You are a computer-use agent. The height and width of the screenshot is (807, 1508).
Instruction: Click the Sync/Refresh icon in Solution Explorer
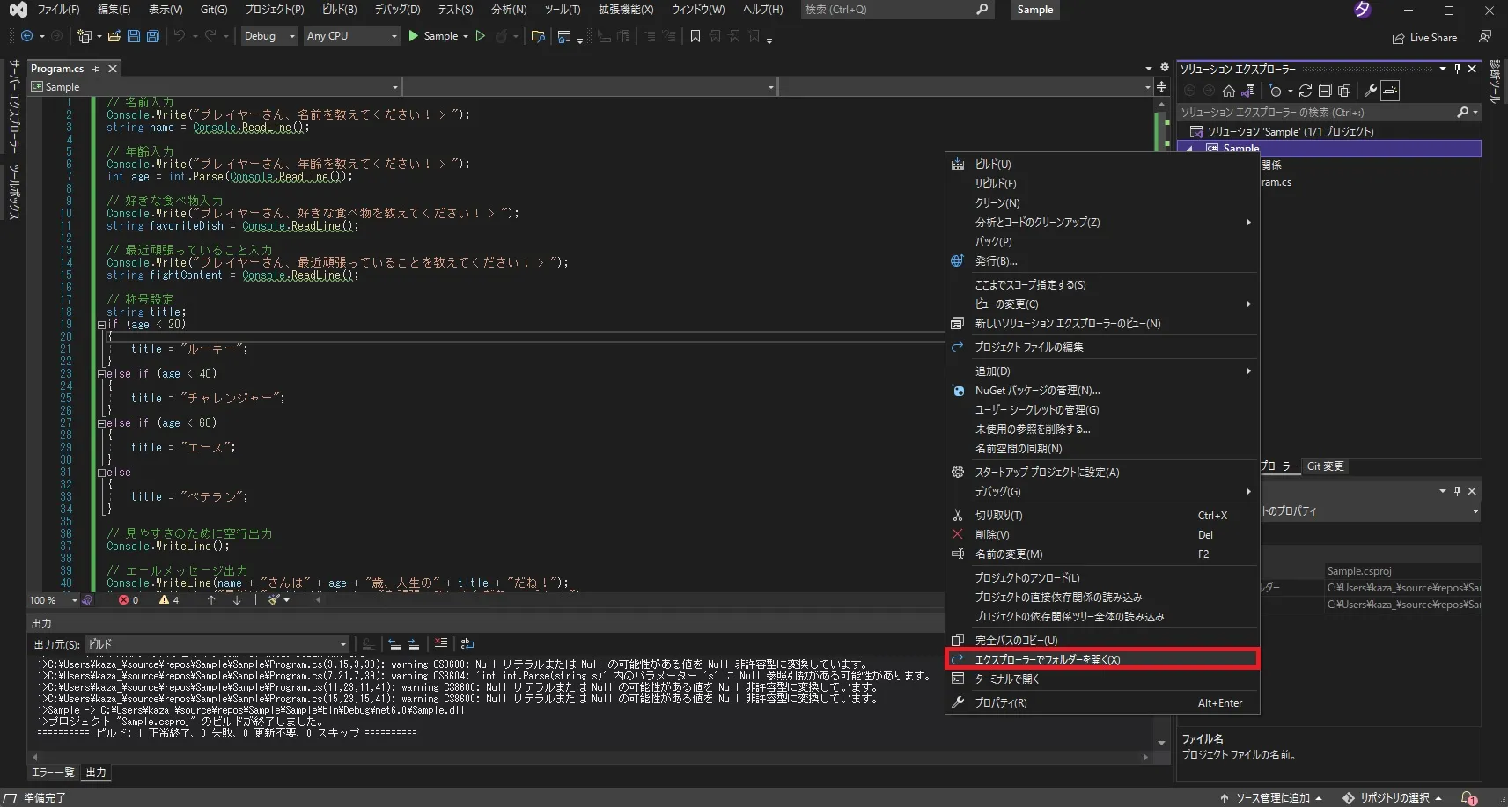click(1306, 91)
